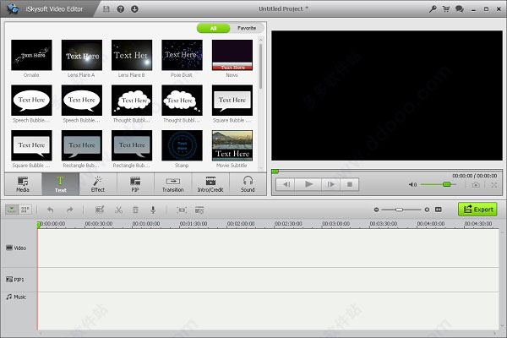Open the Intro/Credit tab
The image size is (507, 338).
click(x=210, y=184)
